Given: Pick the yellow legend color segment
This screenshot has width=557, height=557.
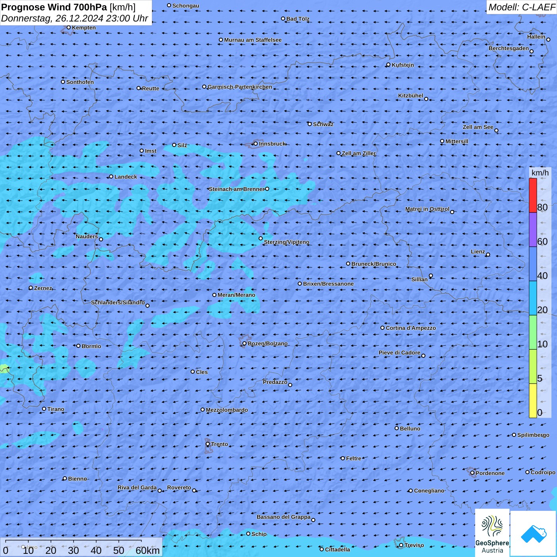Looking at the screenshot, I should pyautogui.click(x=533, y=401).
